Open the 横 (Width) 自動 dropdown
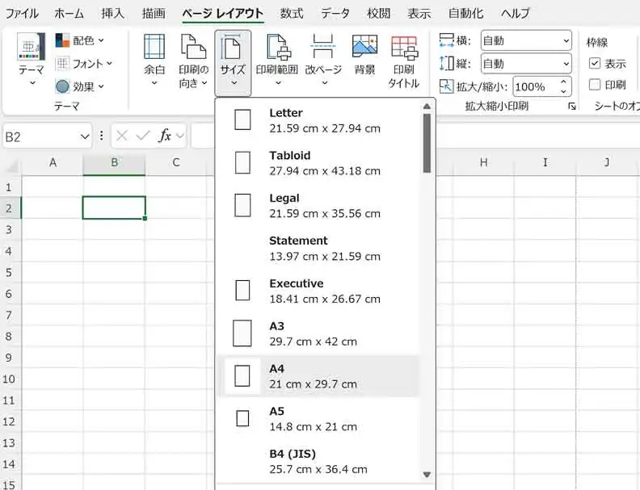The image size is (640, 490). point(526,40)
